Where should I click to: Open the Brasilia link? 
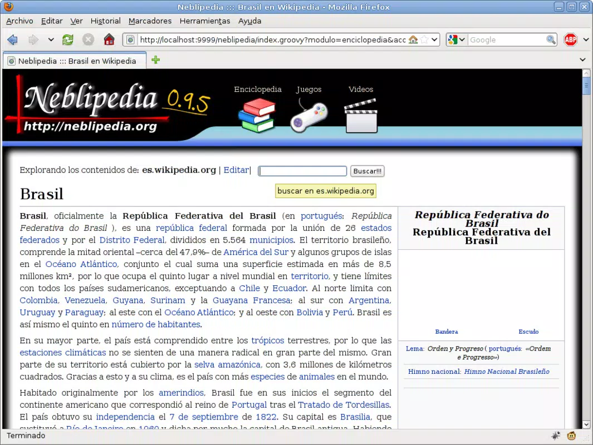pyautogui.click(x=355, y=417)
